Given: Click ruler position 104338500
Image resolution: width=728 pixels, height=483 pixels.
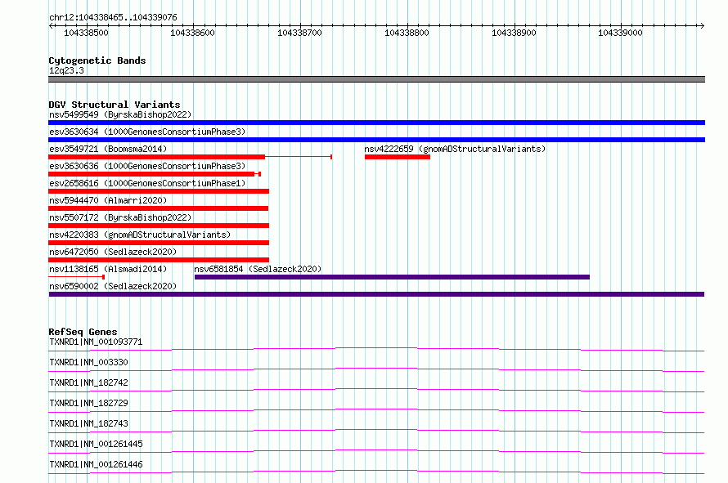Looking at the screenshot, I should click(86, 33).
